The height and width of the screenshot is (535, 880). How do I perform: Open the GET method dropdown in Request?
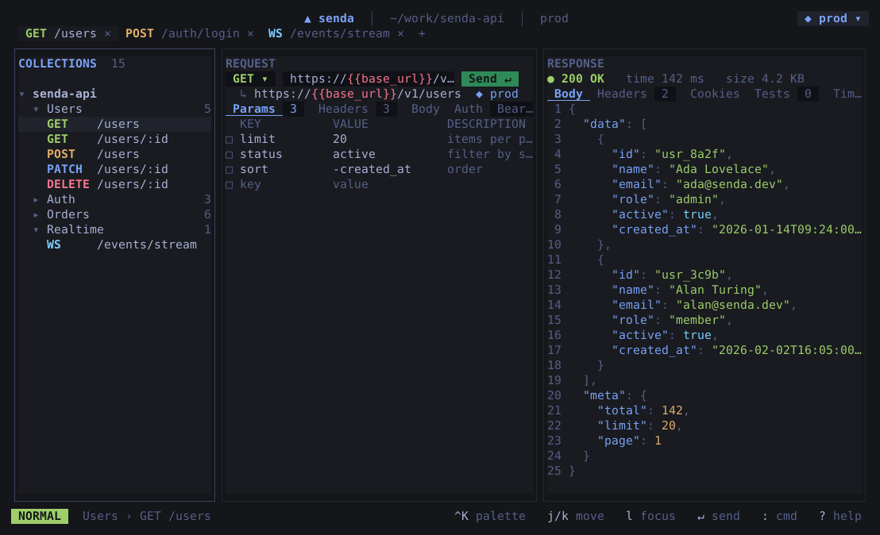[x=250, y=79]
